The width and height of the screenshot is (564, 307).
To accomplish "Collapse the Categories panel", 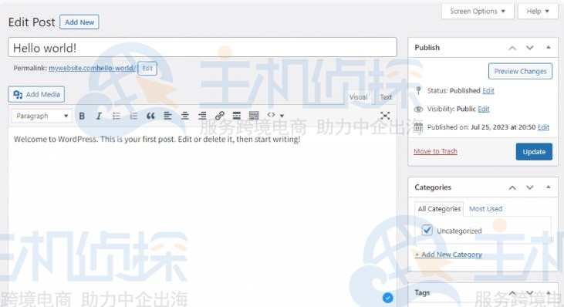I will click(548, 187).
